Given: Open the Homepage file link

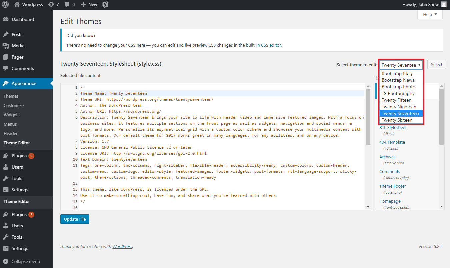Looking at the screenshot, I should coord(390,201).
